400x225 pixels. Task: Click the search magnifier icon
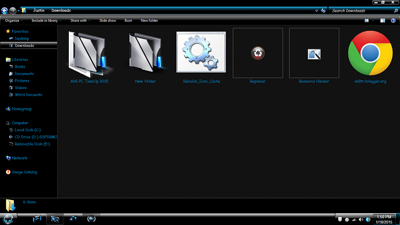[x=396, y=11]
